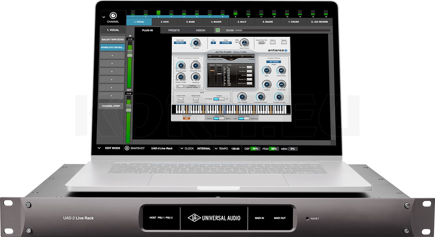
Task: Select the Antares Auto-Tune Realtime insert slot
Action: (113, 48)
